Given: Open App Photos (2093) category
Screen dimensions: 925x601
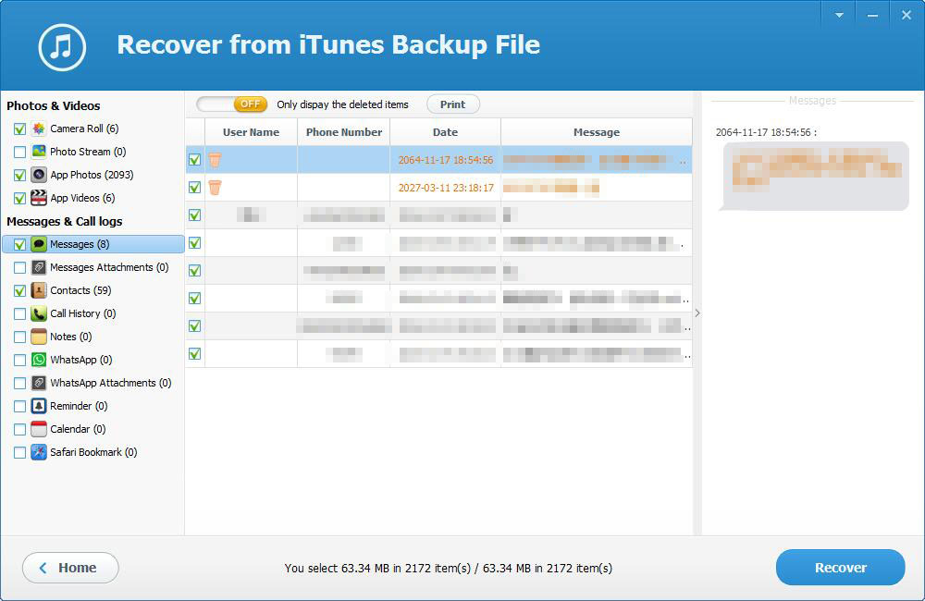Looking at the screenshot, I should click(92, 175).
